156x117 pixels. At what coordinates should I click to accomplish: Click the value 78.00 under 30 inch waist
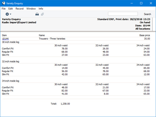65,49
